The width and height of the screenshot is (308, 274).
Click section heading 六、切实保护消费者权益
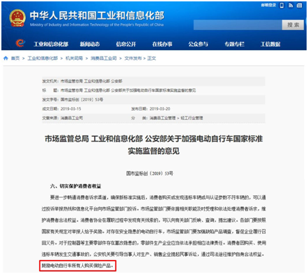coord(76,186)
